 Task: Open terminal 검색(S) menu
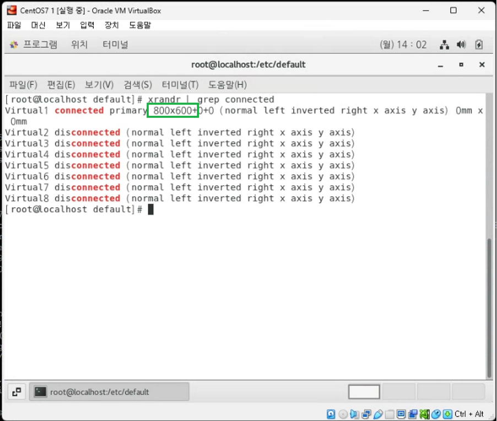pyautogui.click(x=138, y=85)
